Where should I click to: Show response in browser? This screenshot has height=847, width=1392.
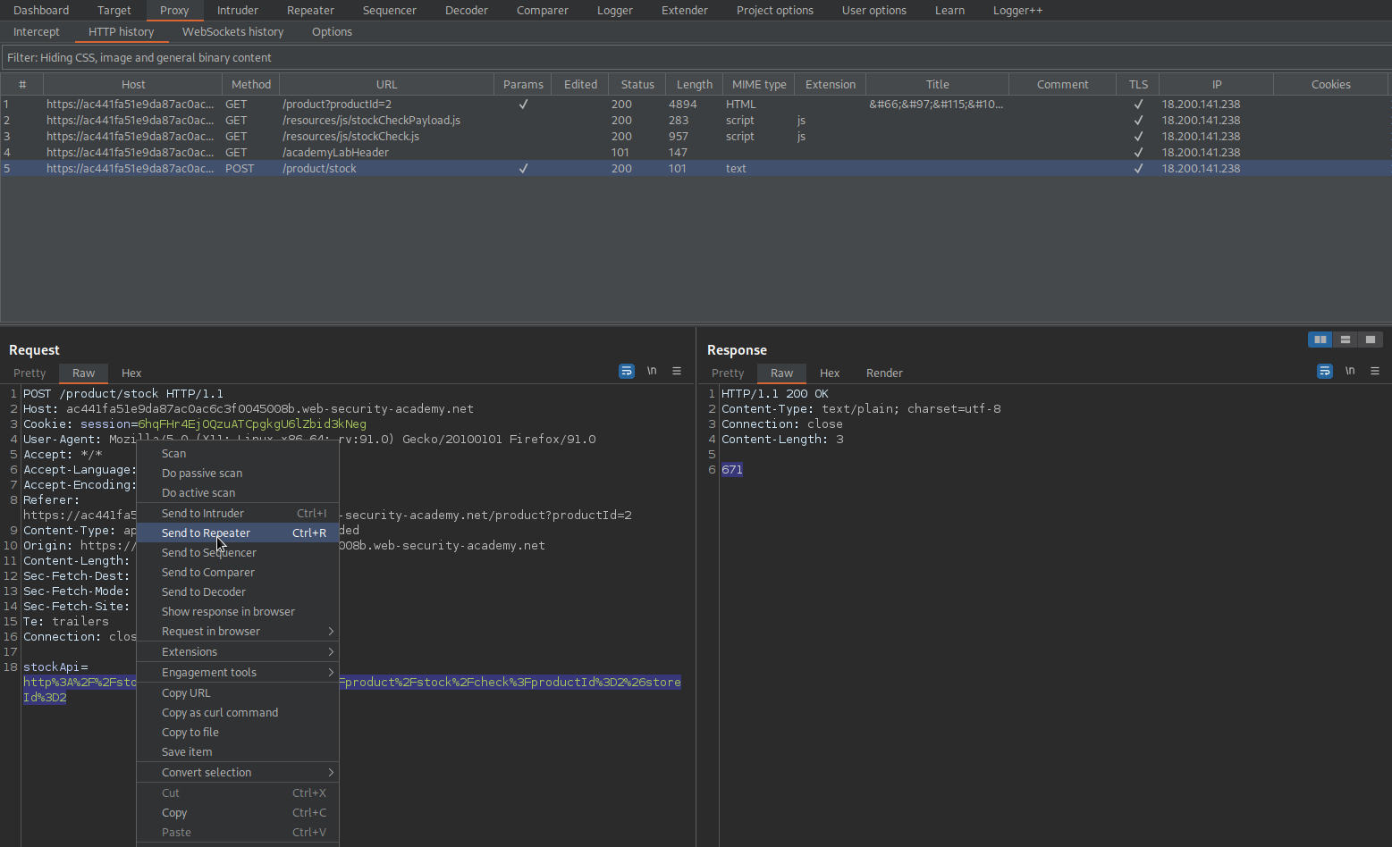click(x=238, y=611)
